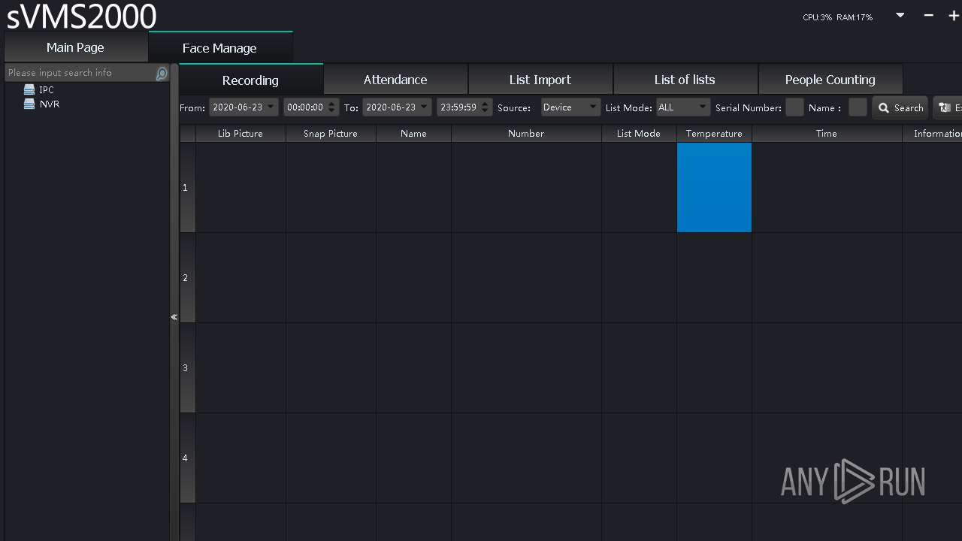This screenshot has width=962, height=541.
Task: Click the magnifier icon in device search box
Action: [x=162, y=73]
